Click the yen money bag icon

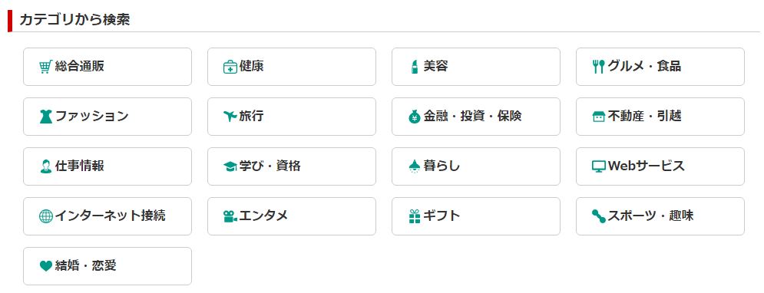coord(415,117)
